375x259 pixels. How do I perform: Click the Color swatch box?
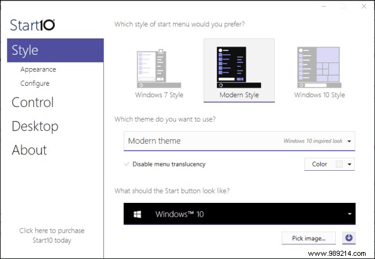tap(339, 164)
